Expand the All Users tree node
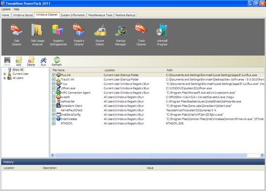The height and width of the screenshot is (191, 266). click(x=5, y=78)
